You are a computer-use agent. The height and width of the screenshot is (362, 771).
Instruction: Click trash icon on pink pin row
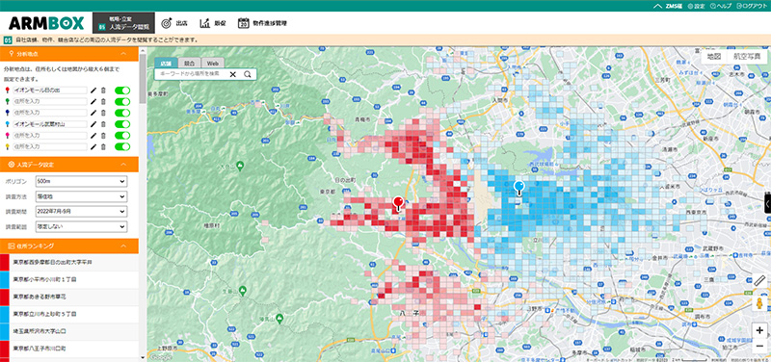103,136
